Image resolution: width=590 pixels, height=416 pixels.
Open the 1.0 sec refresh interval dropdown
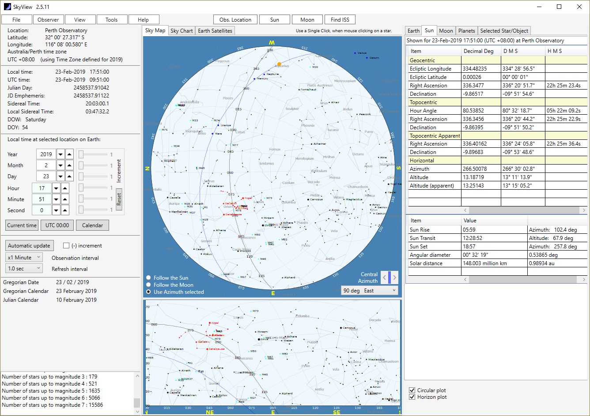[x=24, y=269]
